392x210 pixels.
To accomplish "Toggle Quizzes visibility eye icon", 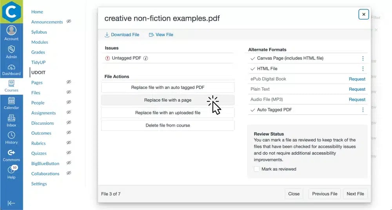I will coord(69,153).
